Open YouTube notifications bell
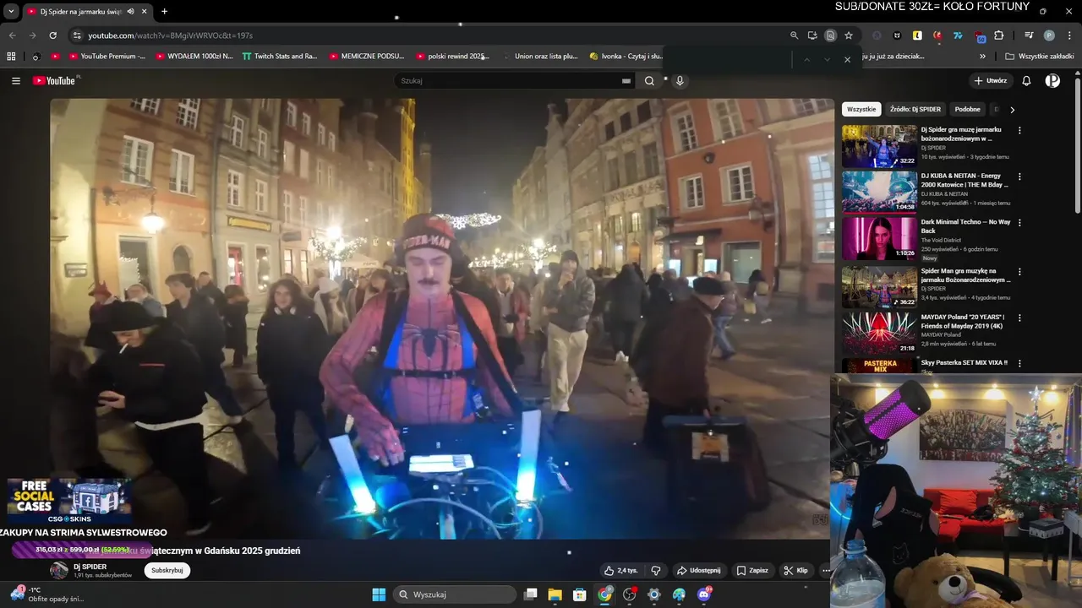This screenshot has width=1082, height=608. (x=1026, y=81)
